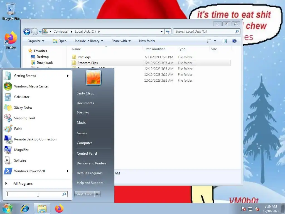Click the Windows PowerShell icon

(x=8, y=171)
